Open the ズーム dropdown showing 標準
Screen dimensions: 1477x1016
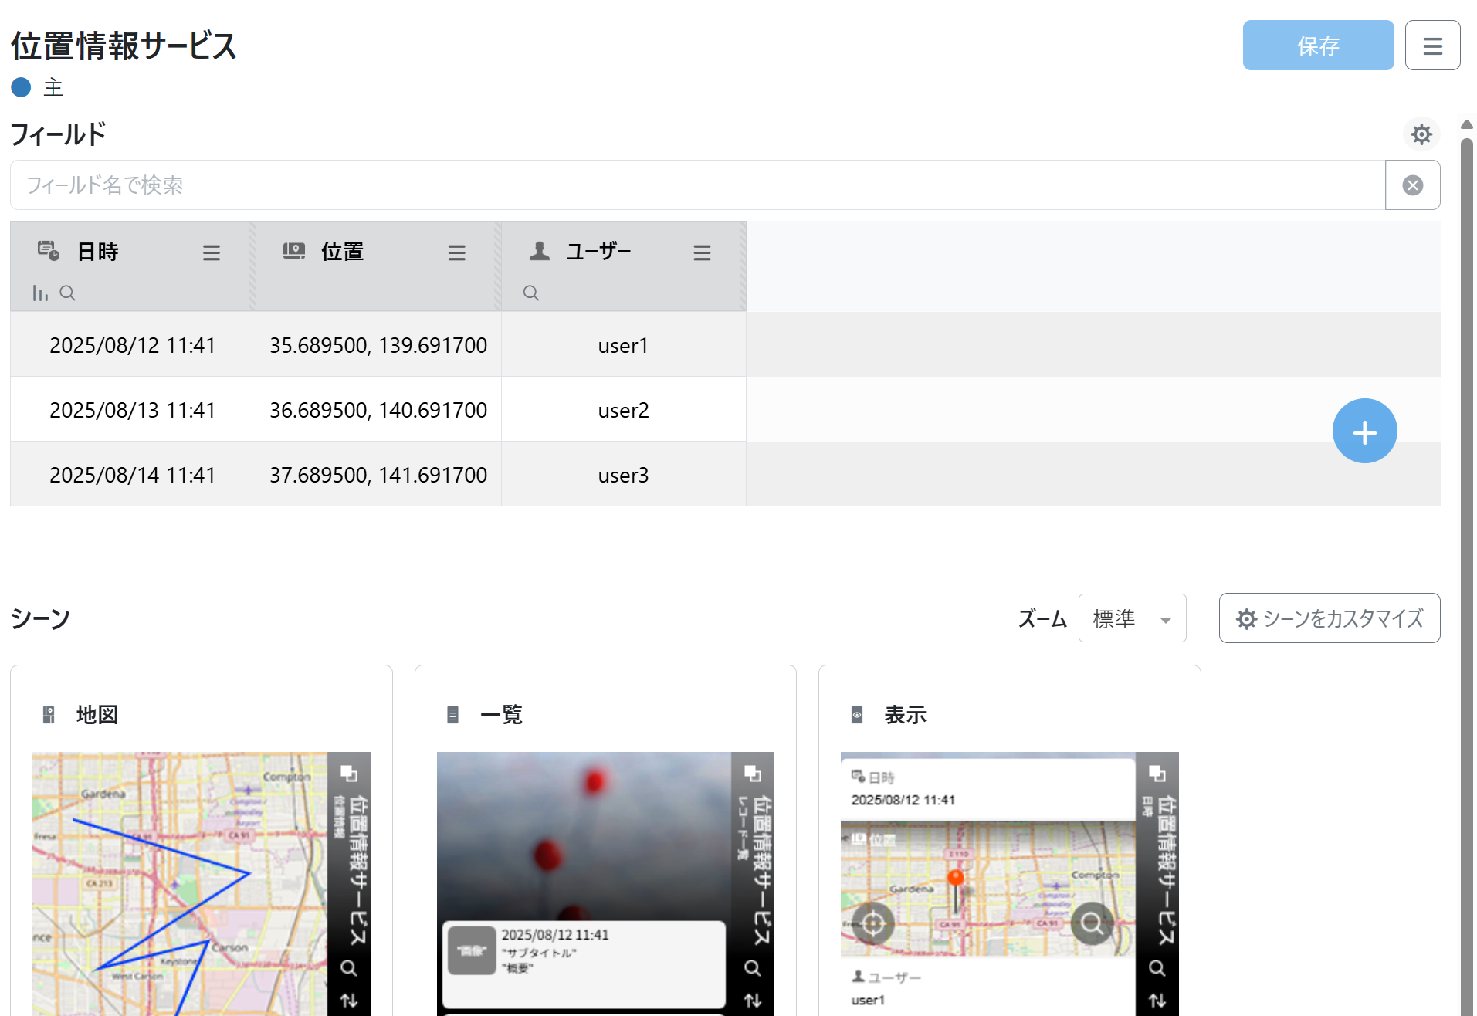click(1131, 618)
